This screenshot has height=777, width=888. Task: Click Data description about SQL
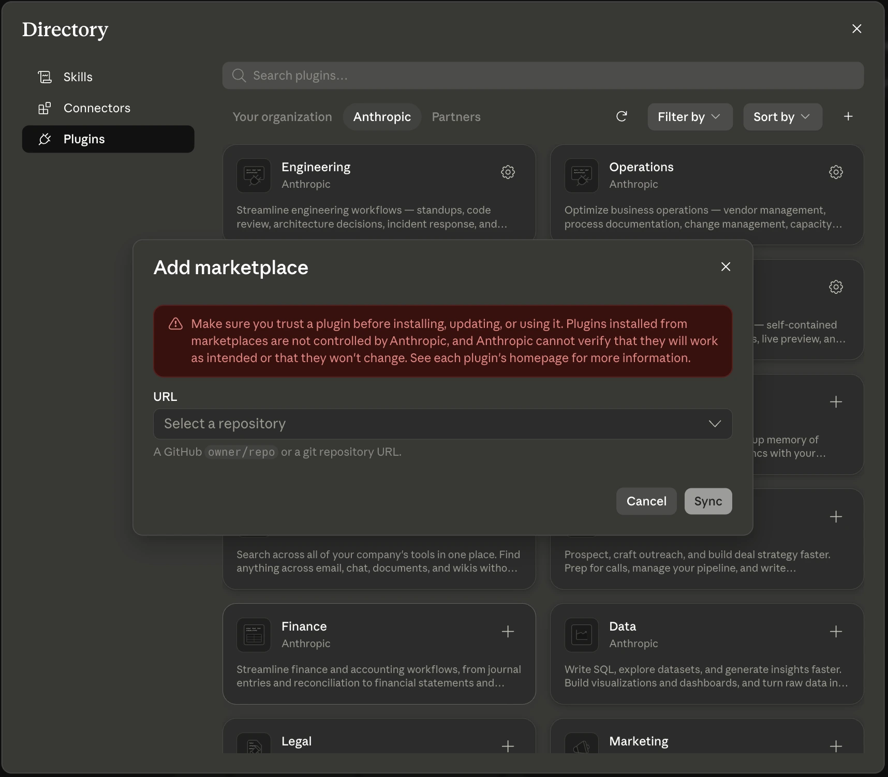point(706,676)
